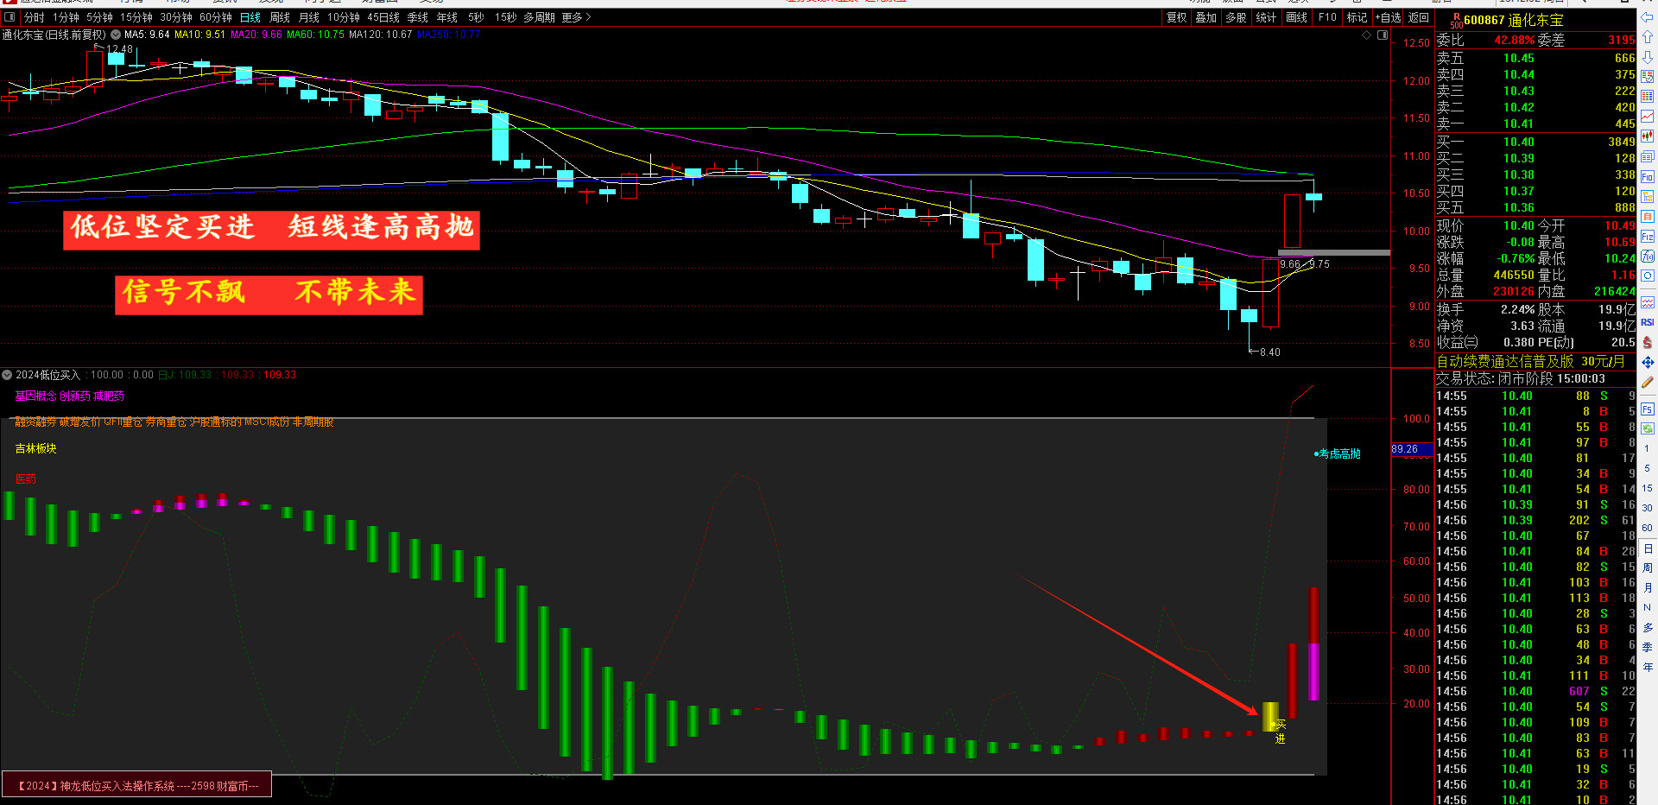Image resolution: width=1658 pixels, height=805 pixels.
Task: Click the R500 badge beside stock code
Action: pyautogui.click(x=1456, y=21)
